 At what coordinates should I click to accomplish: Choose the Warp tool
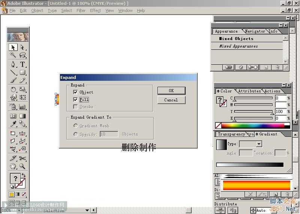coord(13,97)
